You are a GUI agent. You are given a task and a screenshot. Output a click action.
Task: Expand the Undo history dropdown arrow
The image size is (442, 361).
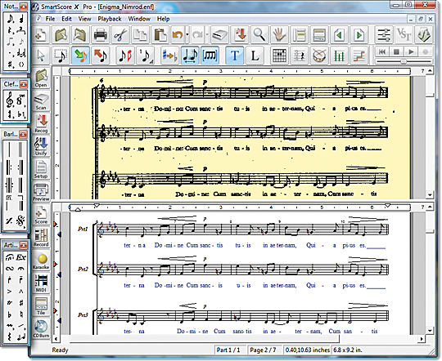tap(187, 35)
